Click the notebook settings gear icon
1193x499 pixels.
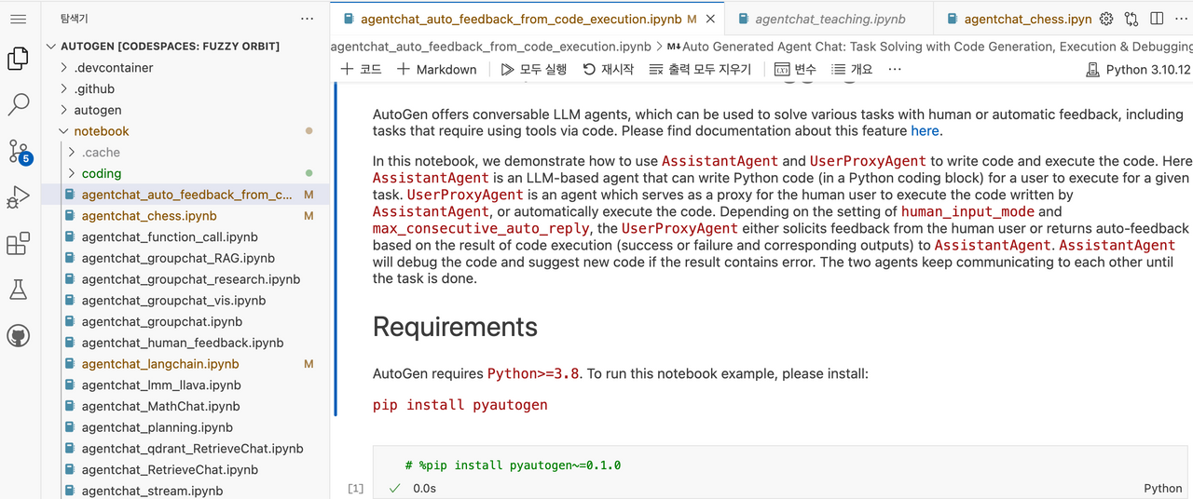(1106, 19)
